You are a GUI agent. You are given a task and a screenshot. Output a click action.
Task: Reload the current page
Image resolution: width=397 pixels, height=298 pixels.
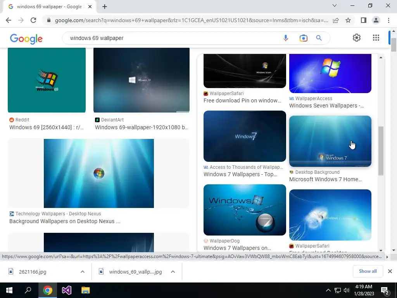pos(33,20)
